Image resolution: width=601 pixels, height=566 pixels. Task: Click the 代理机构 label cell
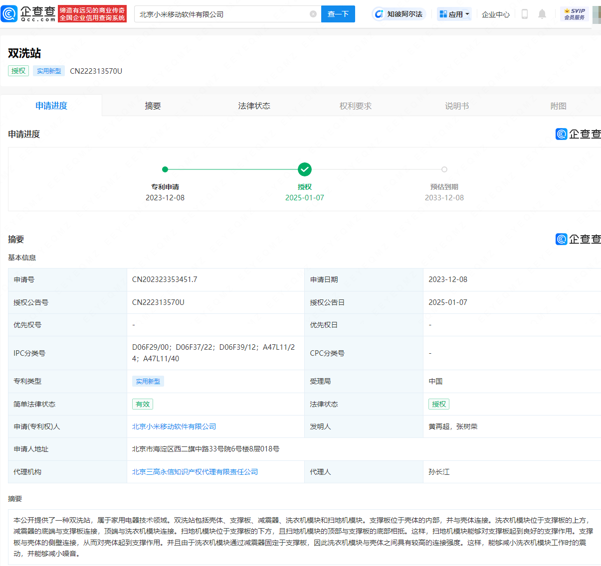tap(67, 472)
